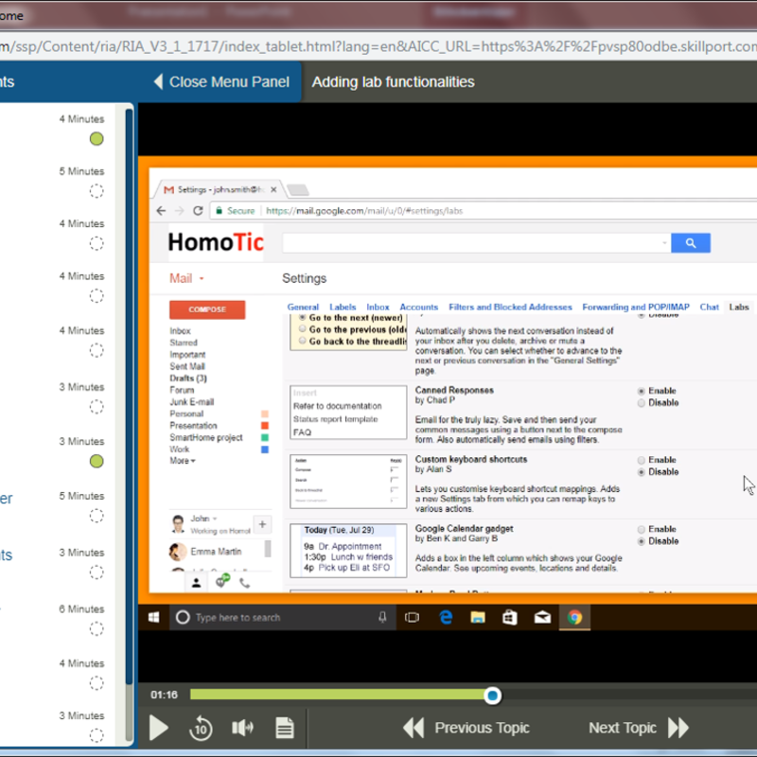Viewport: 757px width, 757px height.
Task: Click the contacts person icon
Action: (196, 583)
